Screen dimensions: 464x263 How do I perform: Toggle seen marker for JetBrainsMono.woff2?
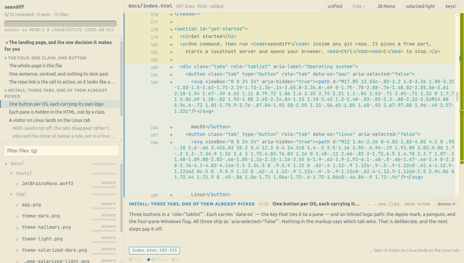click(17, 184)
